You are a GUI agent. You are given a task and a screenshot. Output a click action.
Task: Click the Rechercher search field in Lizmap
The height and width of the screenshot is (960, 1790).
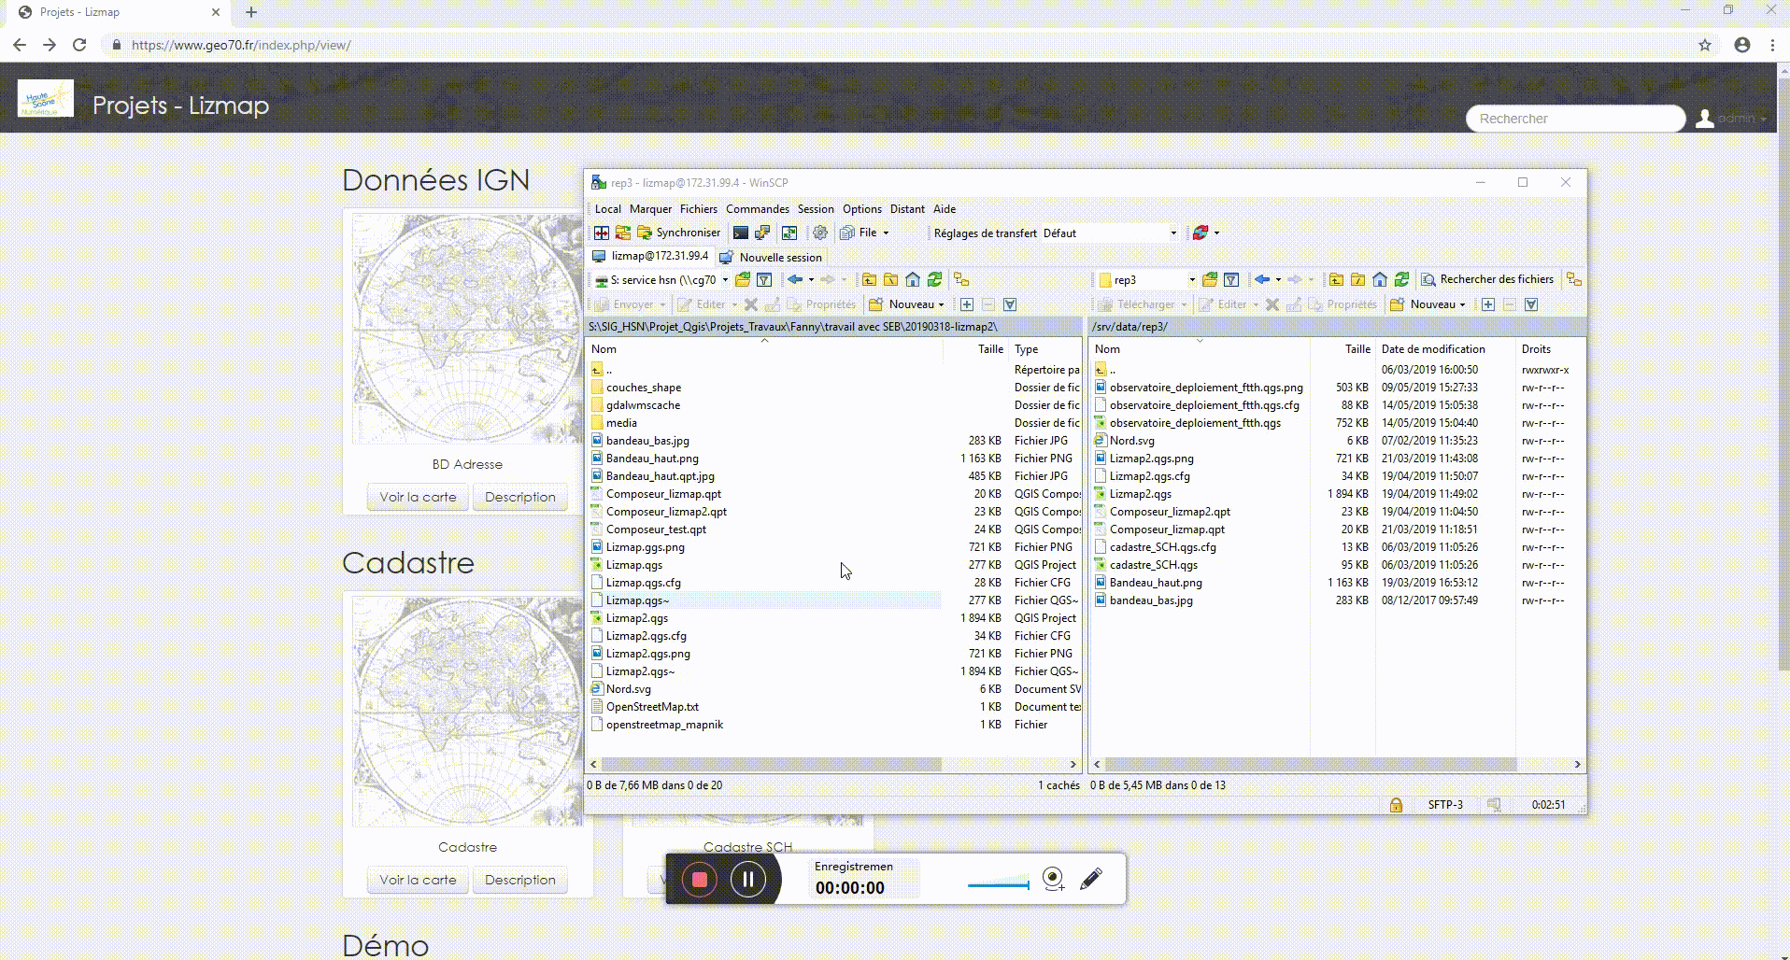point(1575,119)
